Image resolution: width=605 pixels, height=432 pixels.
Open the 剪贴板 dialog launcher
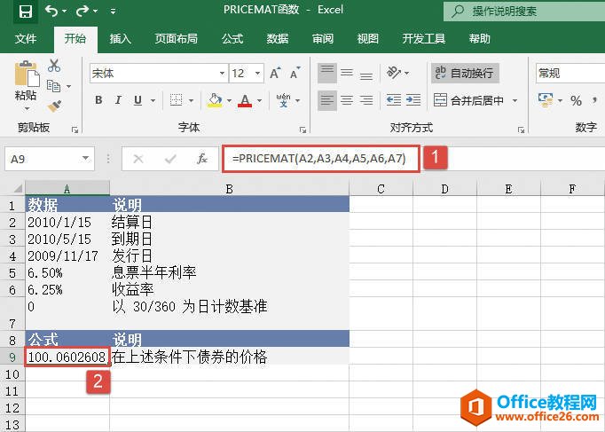coord(75,130)
